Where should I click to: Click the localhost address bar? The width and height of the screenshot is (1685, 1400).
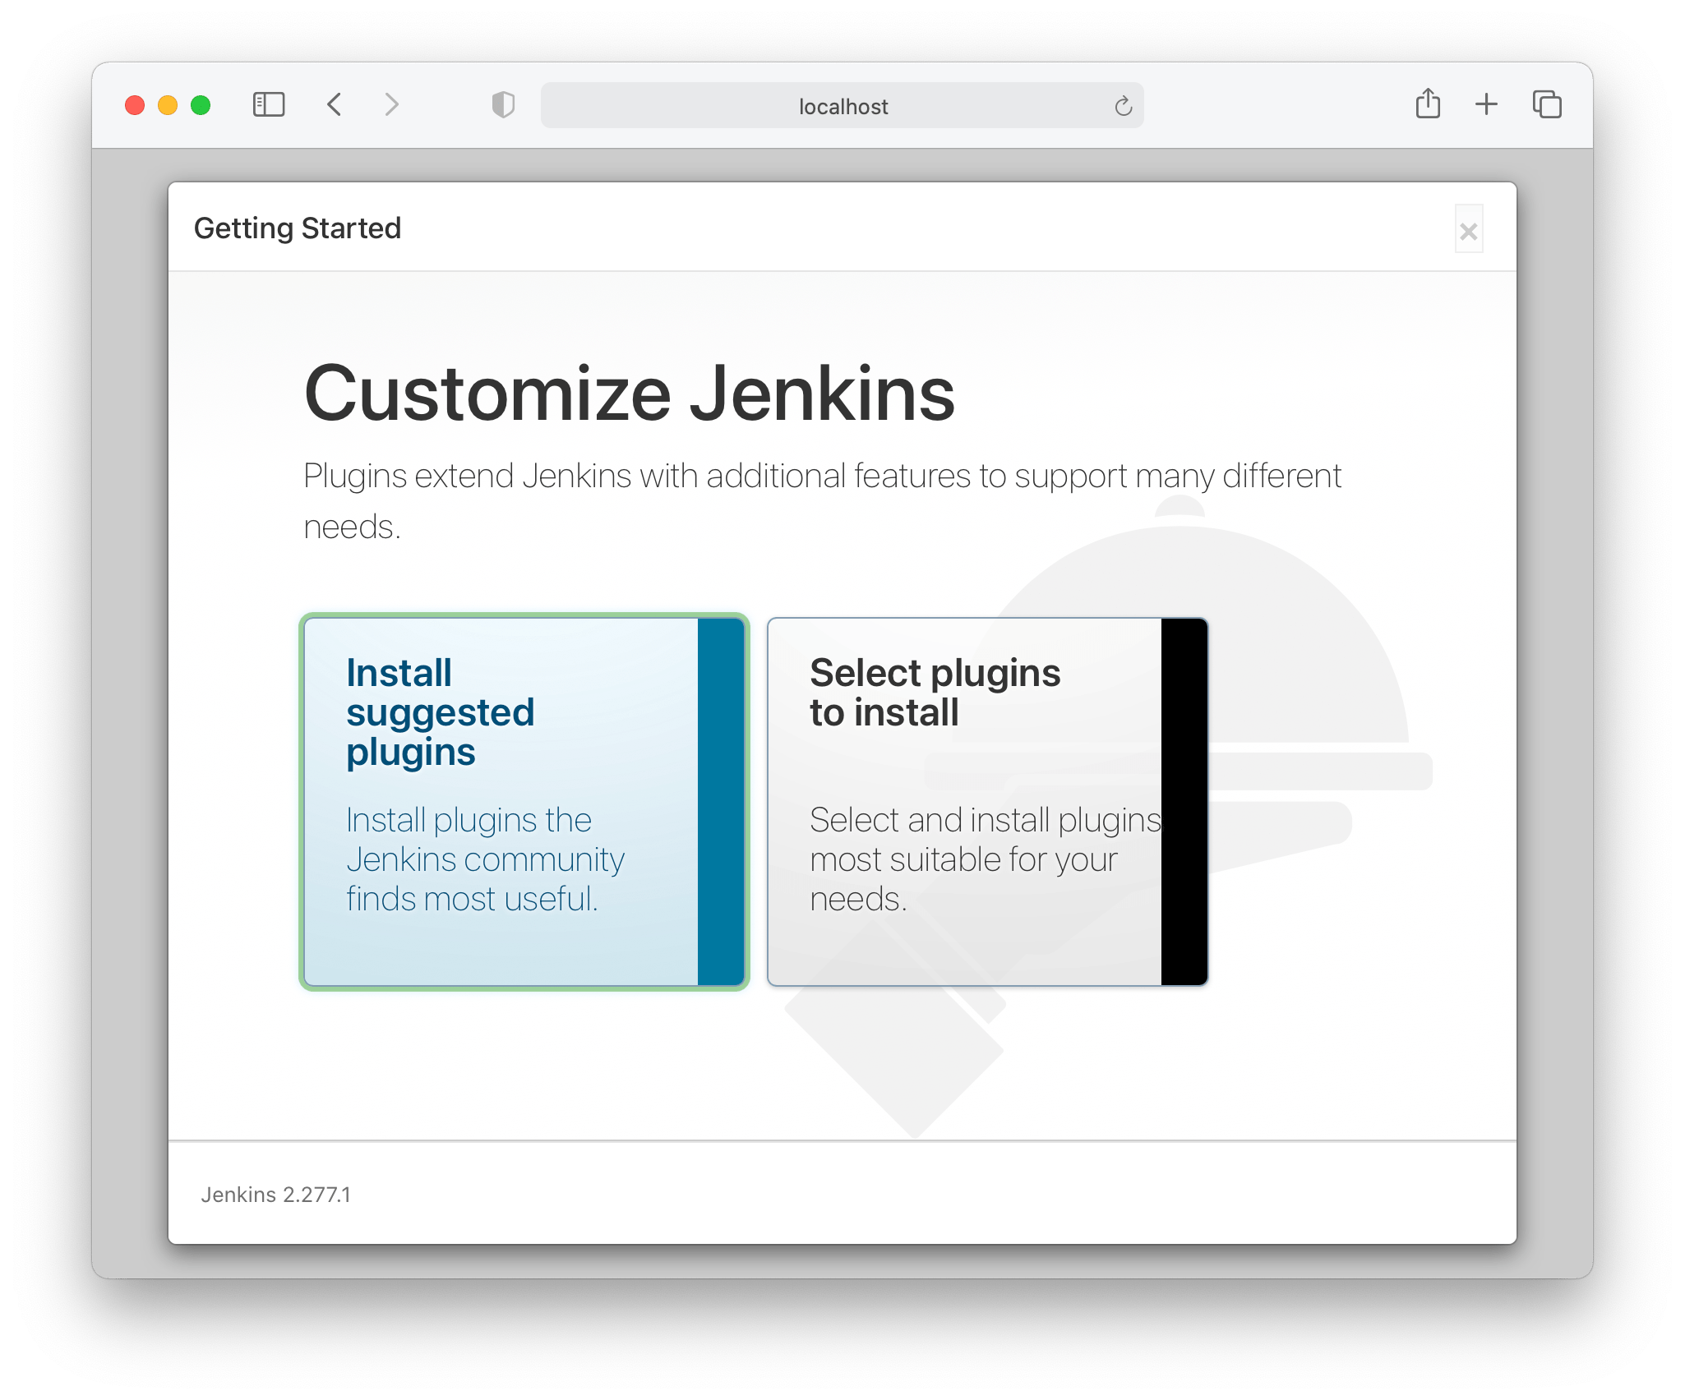(x=842, y=106)
